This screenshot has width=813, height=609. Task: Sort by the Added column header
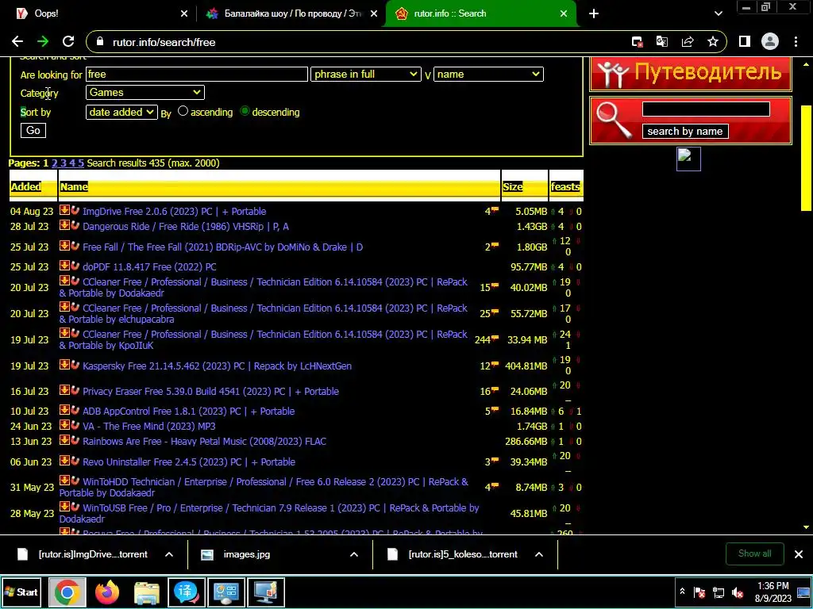[26, 186]
